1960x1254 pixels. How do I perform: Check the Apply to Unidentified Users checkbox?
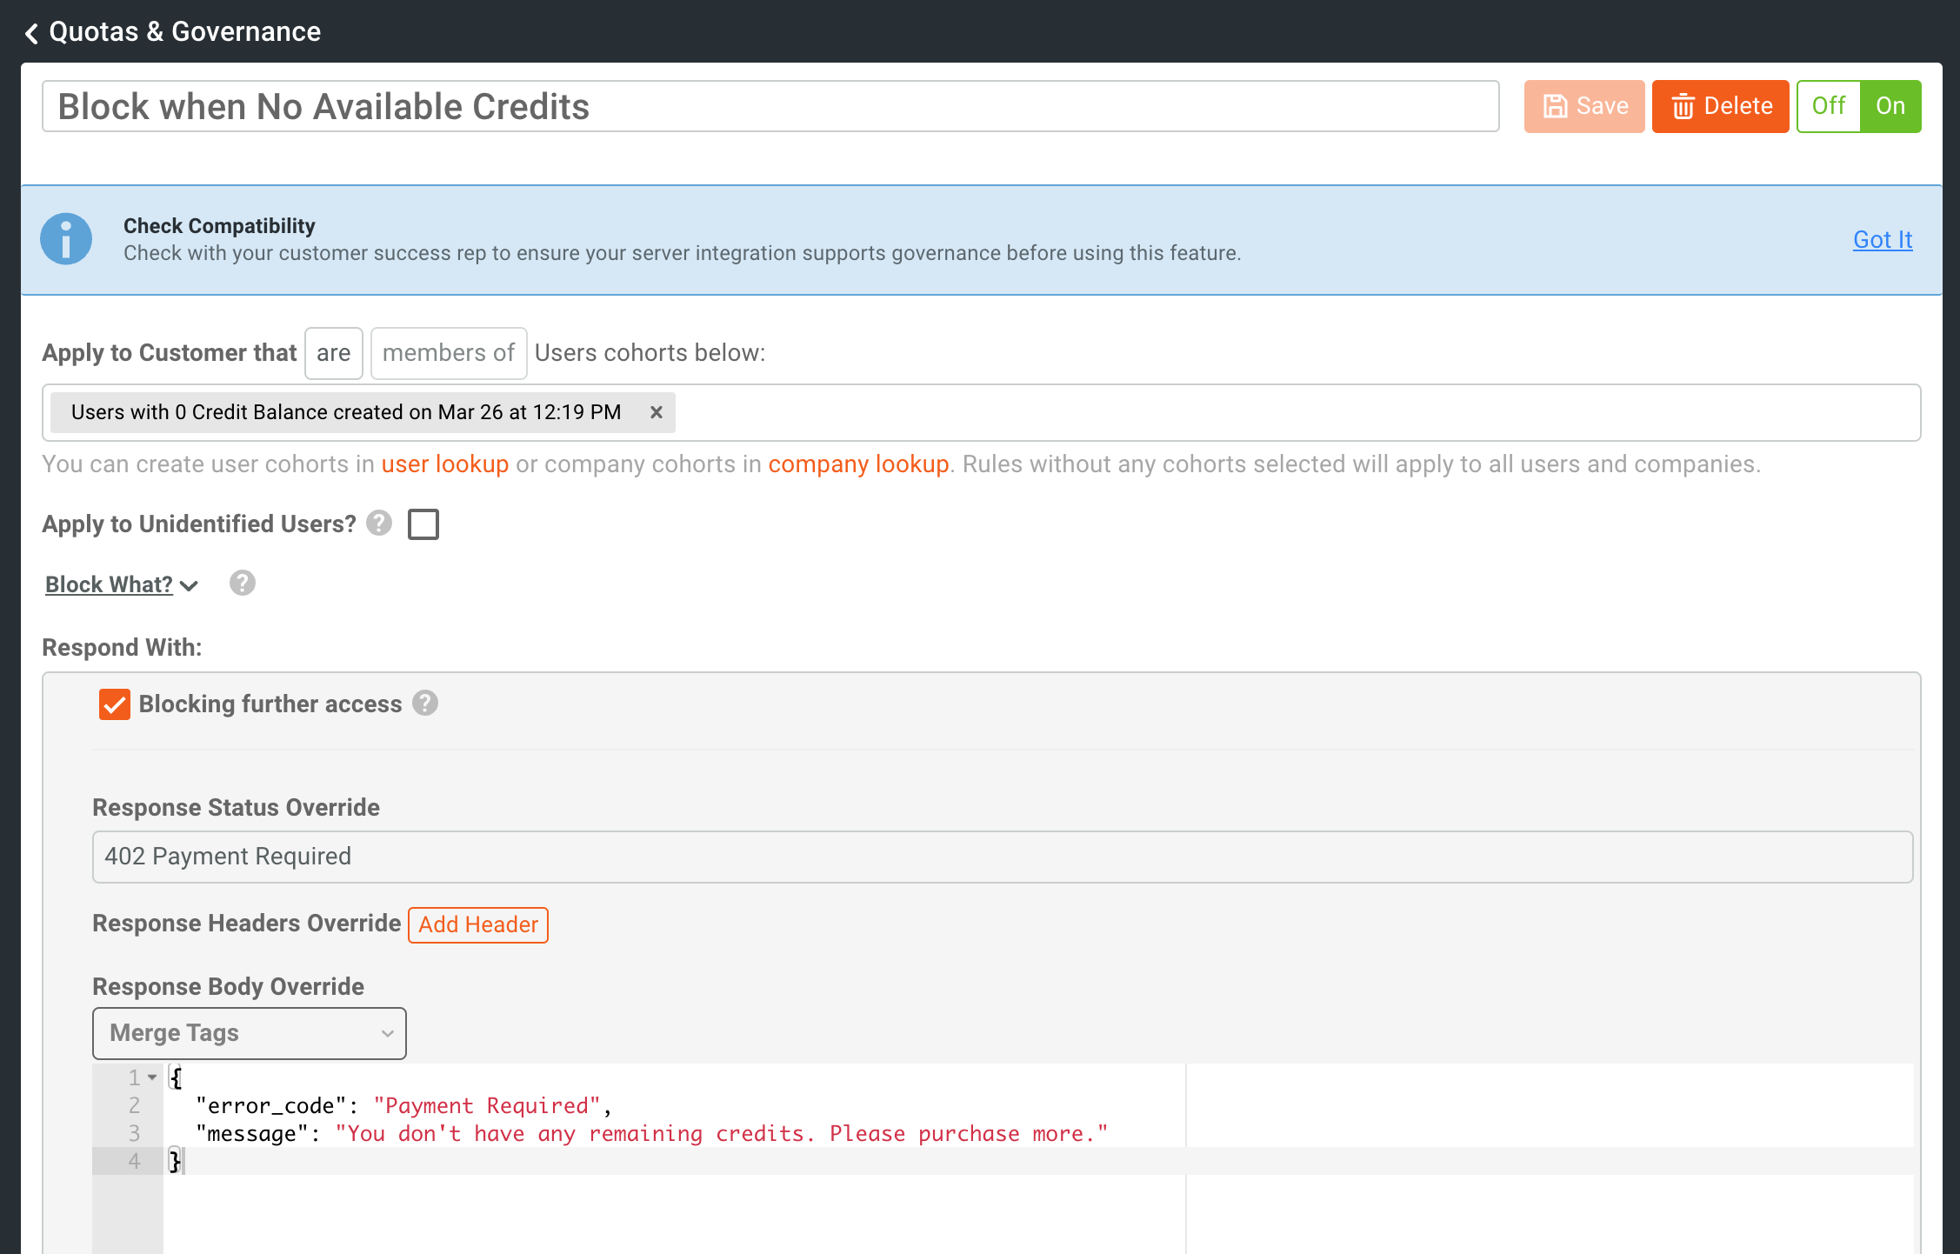[x=423, y=524]
